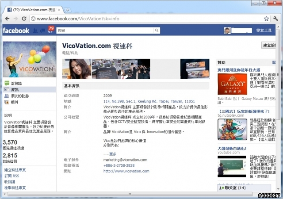Click the 3,570 likes count
283x199 pixels.
10,142
